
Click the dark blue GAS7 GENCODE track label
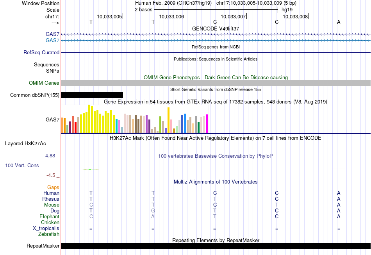point(52,34)
